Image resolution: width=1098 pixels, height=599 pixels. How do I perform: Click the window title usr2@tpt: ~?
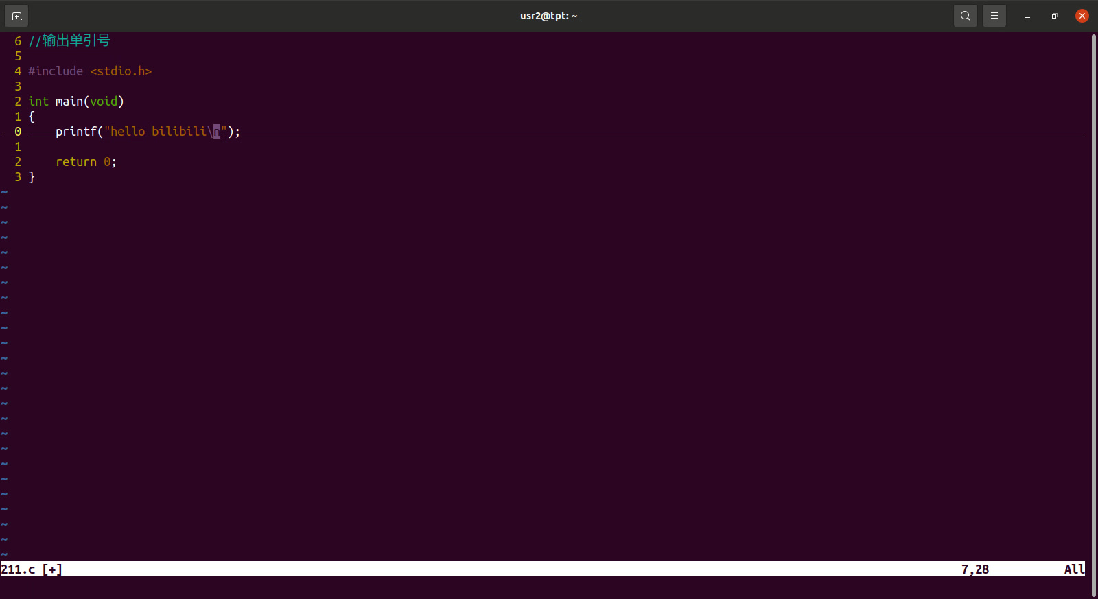[548, 16]
